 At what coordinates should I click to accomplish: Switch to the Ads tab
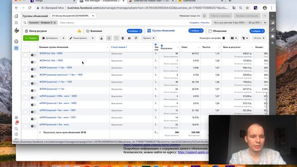(x=236, y=31)
